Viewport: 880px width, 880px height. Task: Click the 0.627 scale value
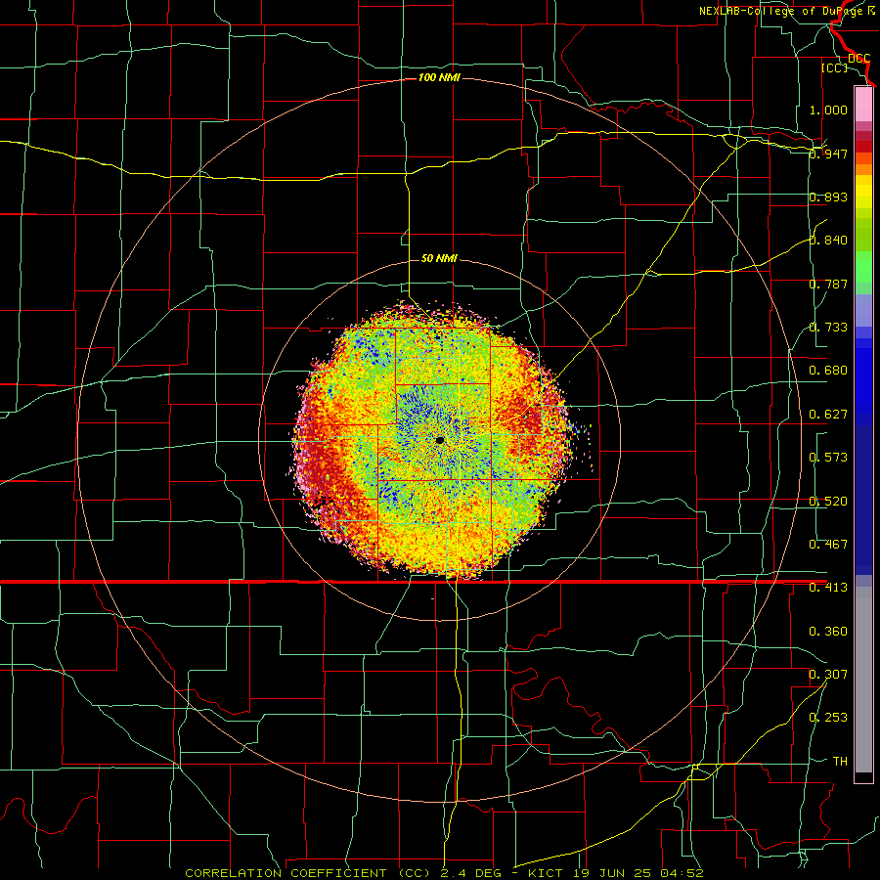click(x=828, y=415)
